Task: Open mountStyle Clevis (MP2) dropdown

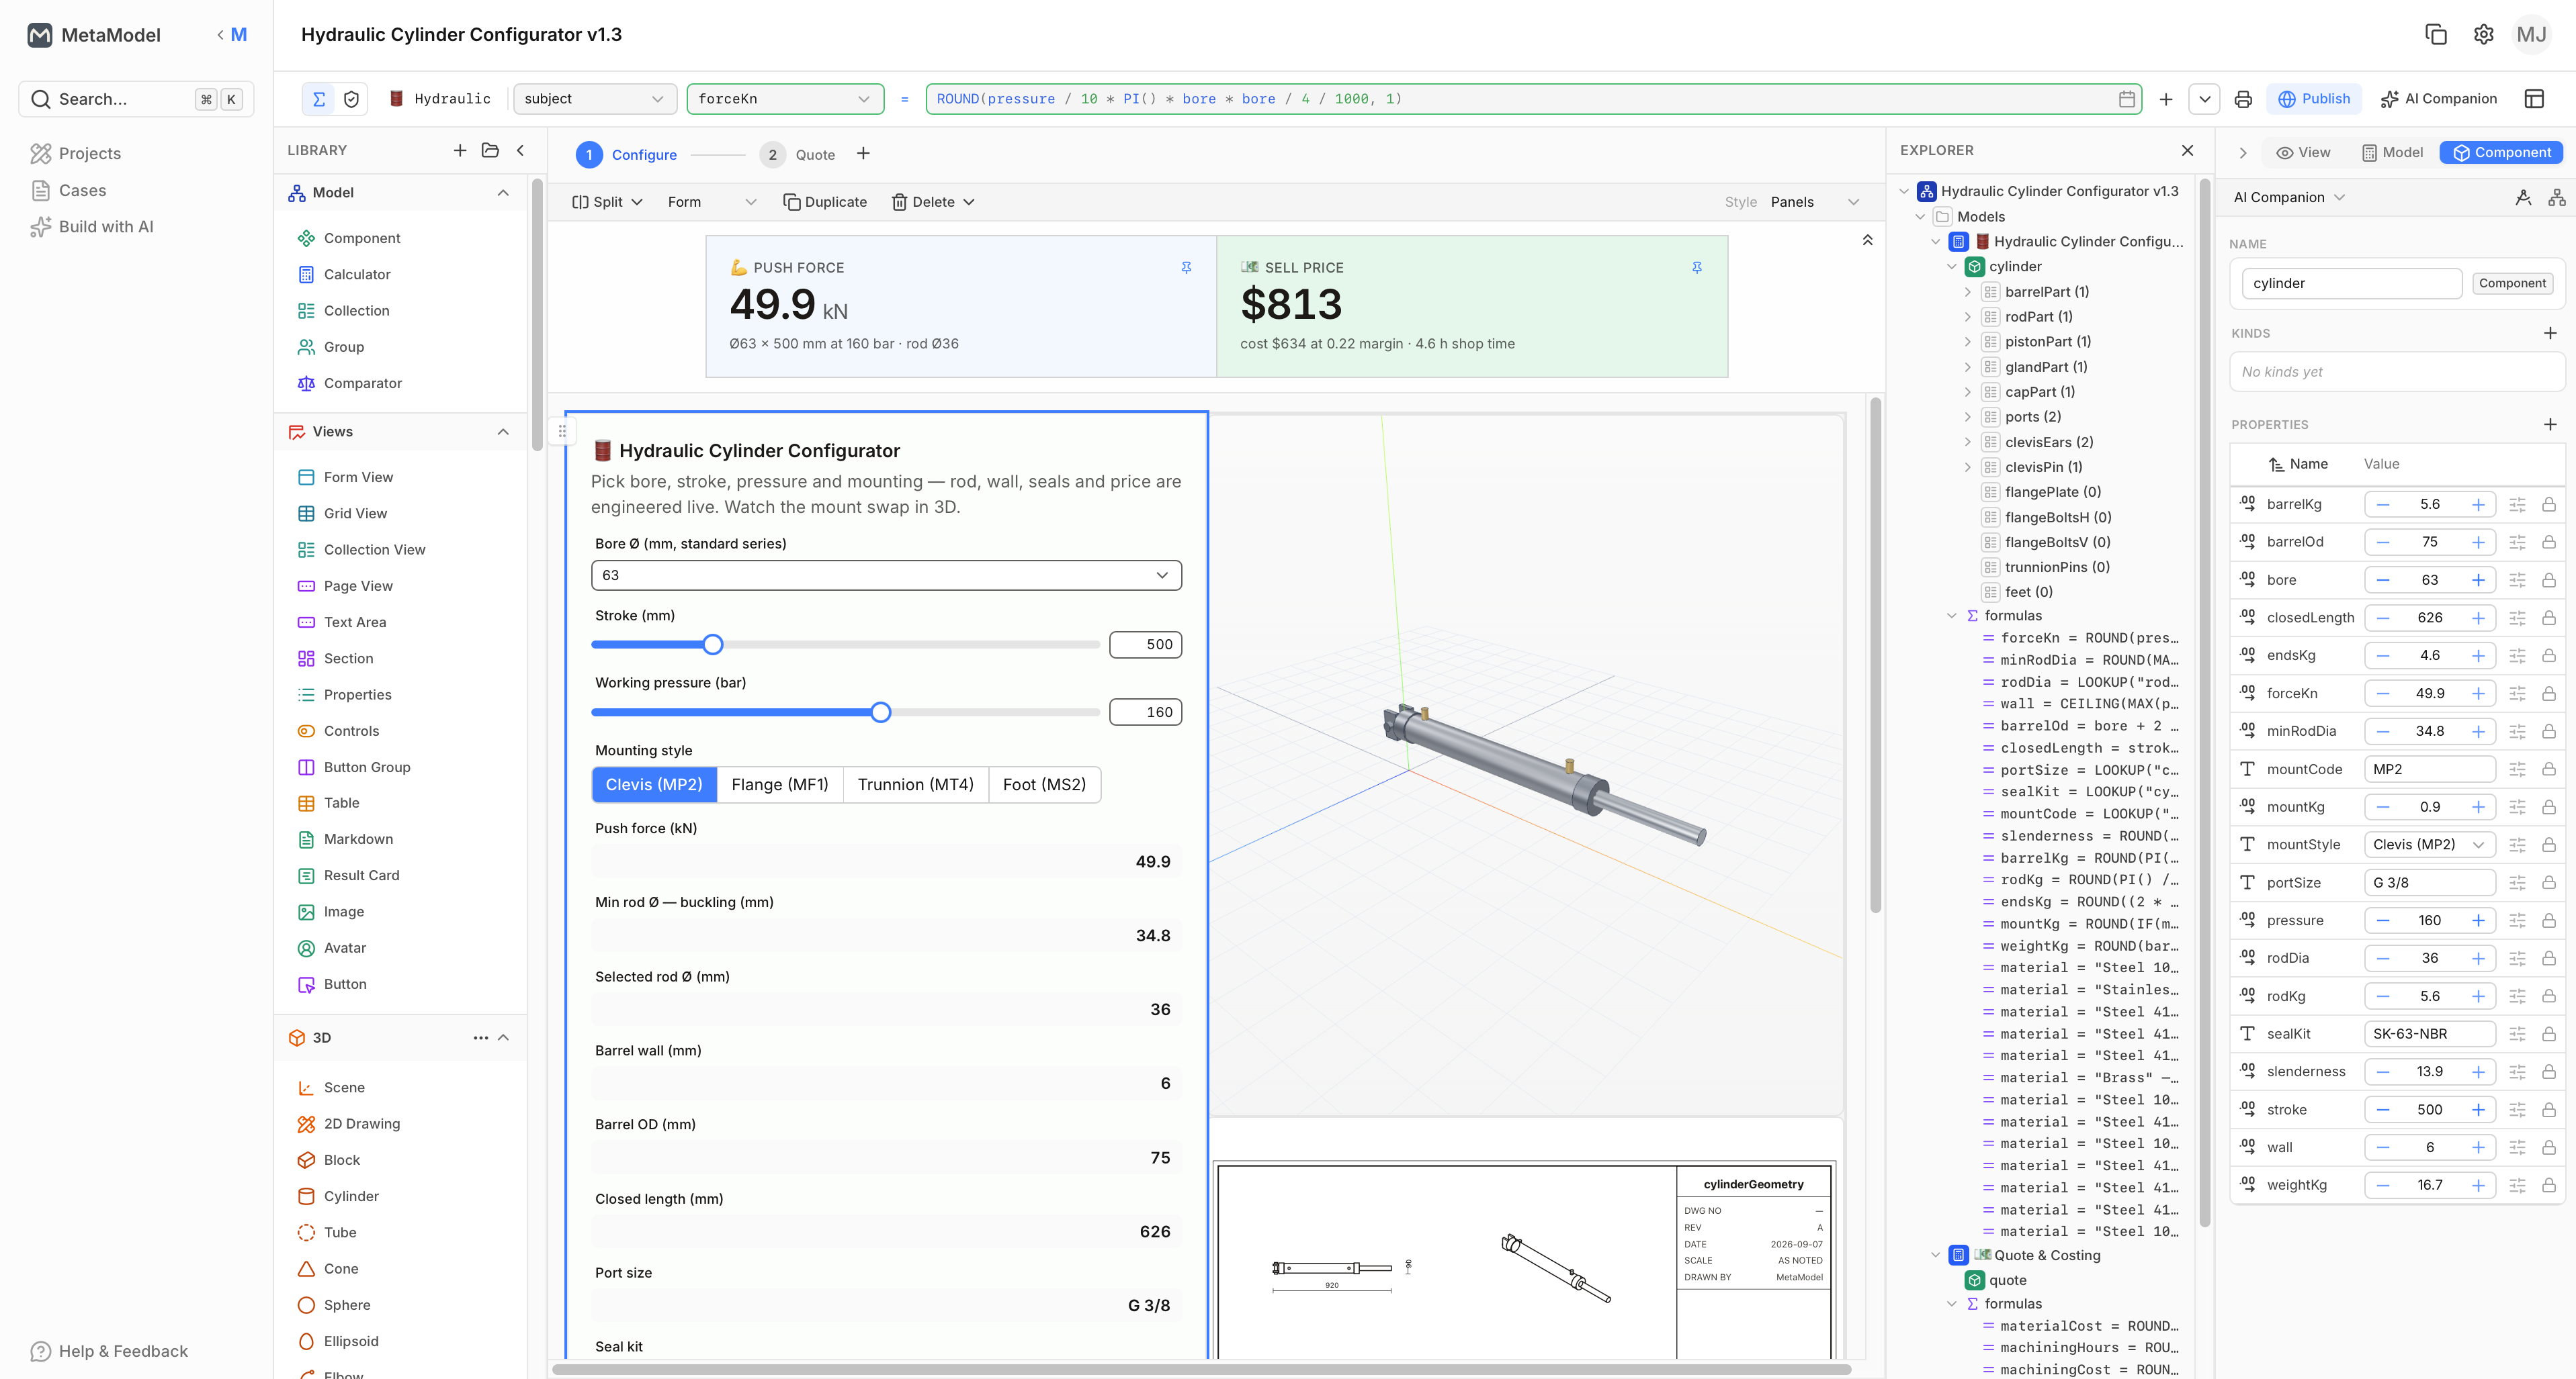Action: [x=2429, y=845]
